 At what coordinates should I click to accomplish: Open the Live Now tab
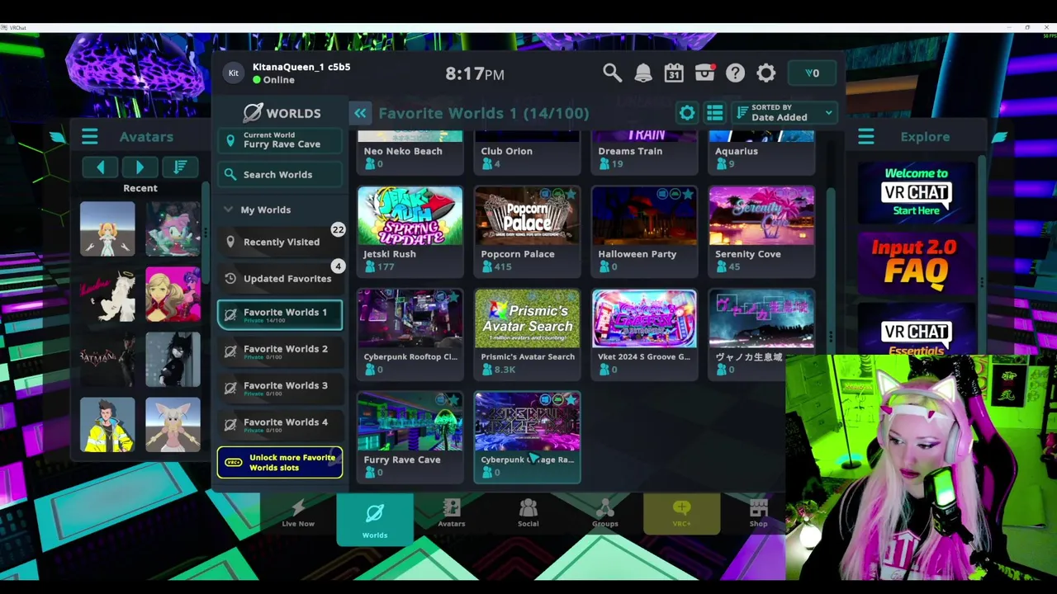tap(298, 513)
